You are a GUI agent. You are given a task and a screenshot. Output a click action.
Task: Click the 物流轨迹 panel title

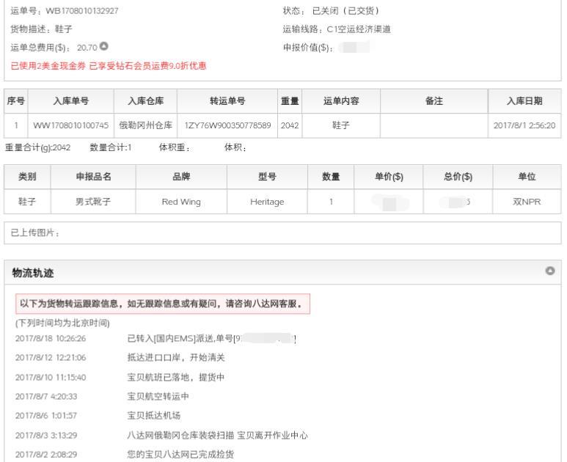point(32,272)
